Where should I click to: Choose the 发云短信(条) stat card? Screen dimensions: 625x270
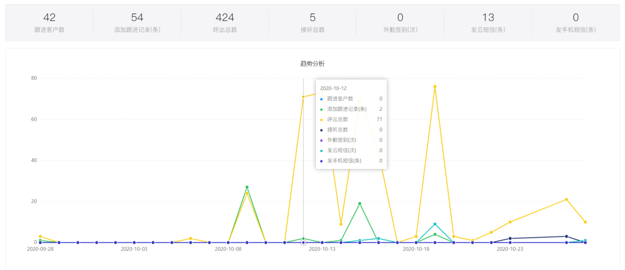(488, 22)
